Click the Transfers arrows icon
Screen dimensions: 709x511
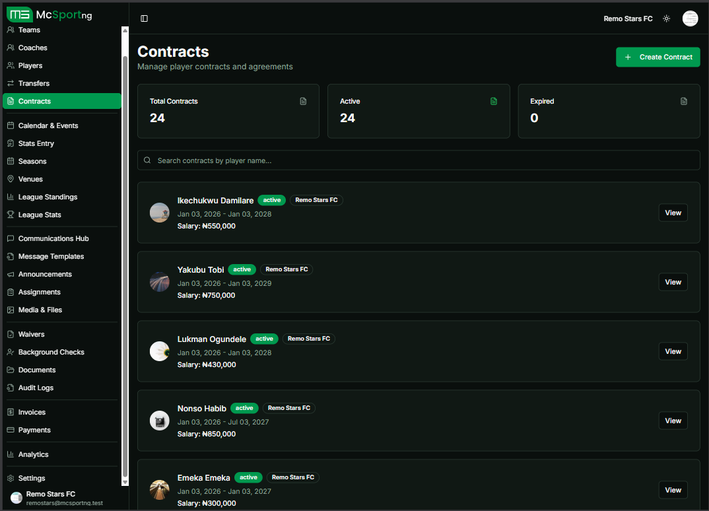pos(11,84)
